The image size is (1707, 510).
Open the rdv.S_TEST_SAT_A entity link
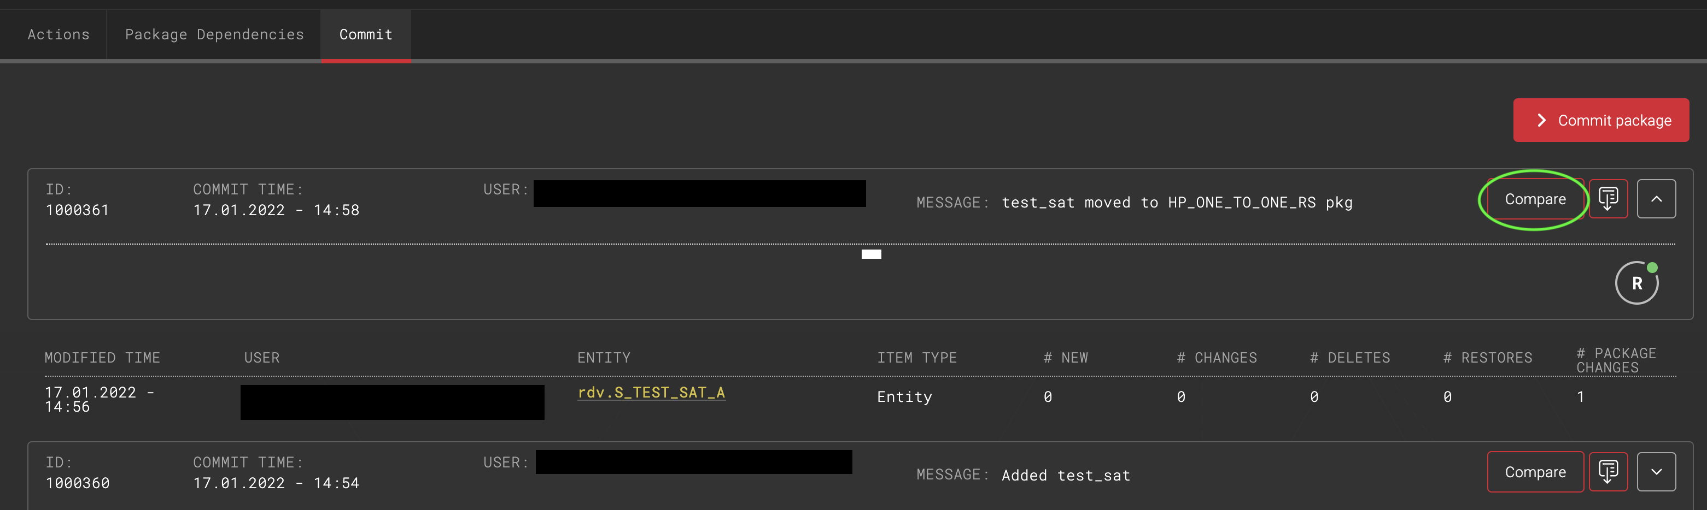click(651, 392)
